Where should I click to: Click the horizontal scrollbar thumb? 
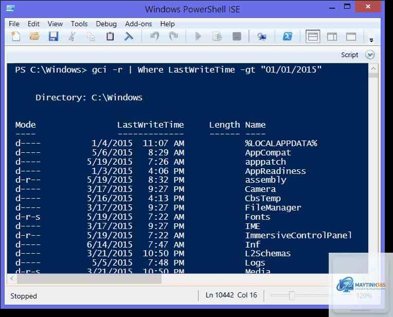(89, 278)
